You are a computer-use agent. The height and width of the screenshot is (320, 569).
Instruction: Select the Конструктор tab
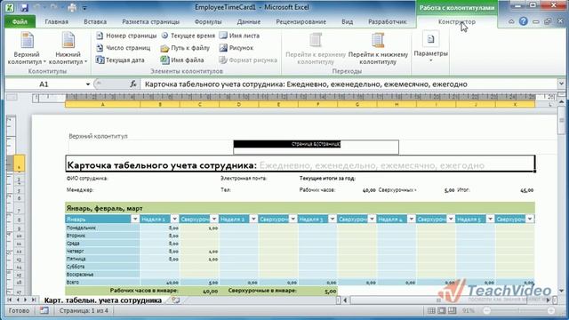456,21
